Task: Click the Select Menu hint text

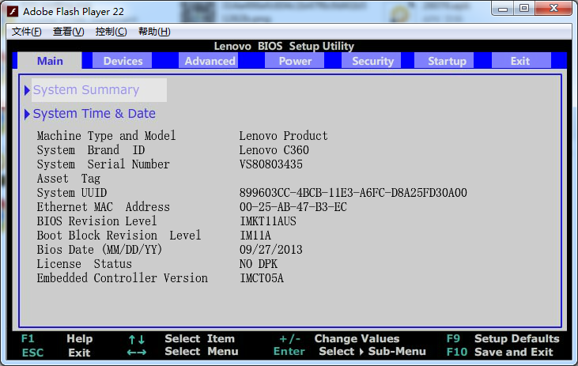Action: tap(202, 352)
